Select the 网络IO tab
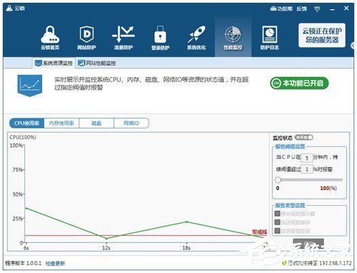The height and width of the screenshot is (273, 357). [x=132, y=124]
